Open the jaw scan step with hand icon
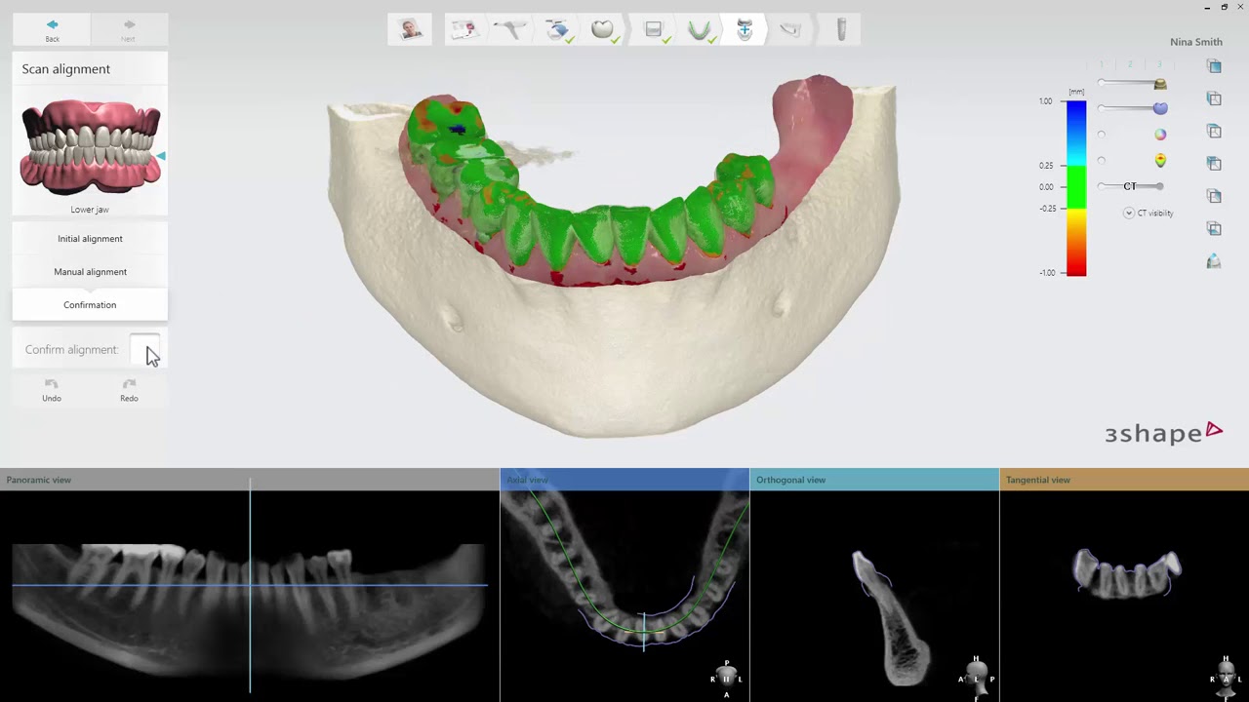The width and height of the screenshot is (1249, 702). [x=557, y=29]
